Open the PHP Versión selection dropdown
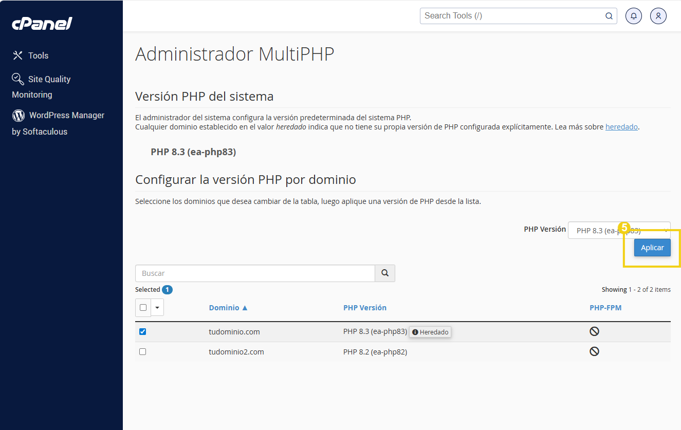The height and width of the screenshot is (430, 681). (619, 230)
